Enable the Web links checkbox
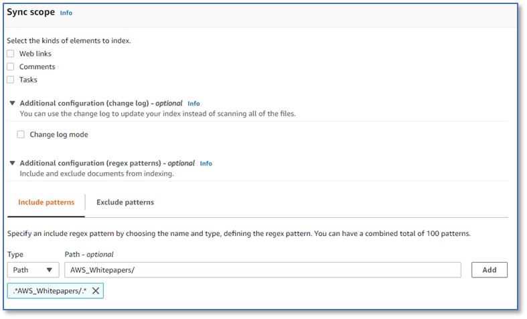 pyautogui.click(x=11, y=54)
